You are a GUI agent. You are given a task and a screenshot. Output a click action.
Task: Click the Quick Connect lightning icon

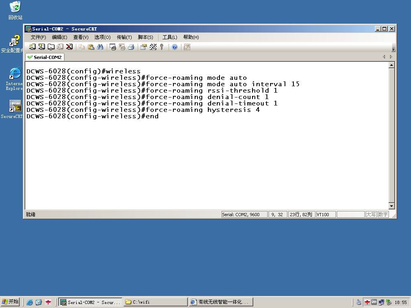[x=42, y=47]
